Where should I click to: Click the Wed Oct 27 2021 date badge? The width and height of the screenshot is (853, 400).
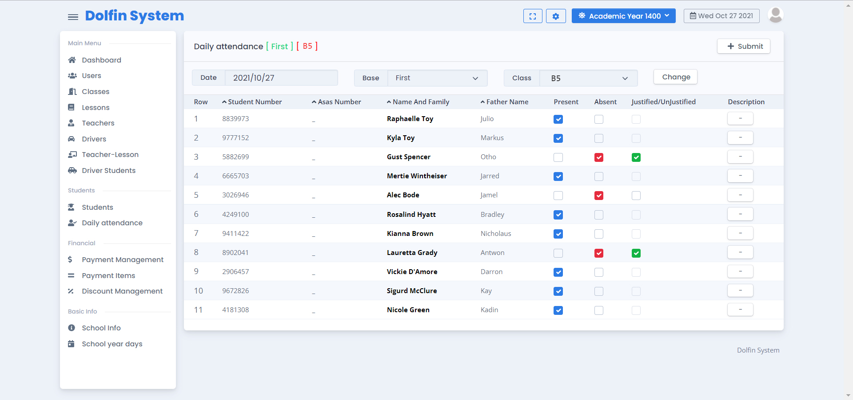tap(721, 16)
